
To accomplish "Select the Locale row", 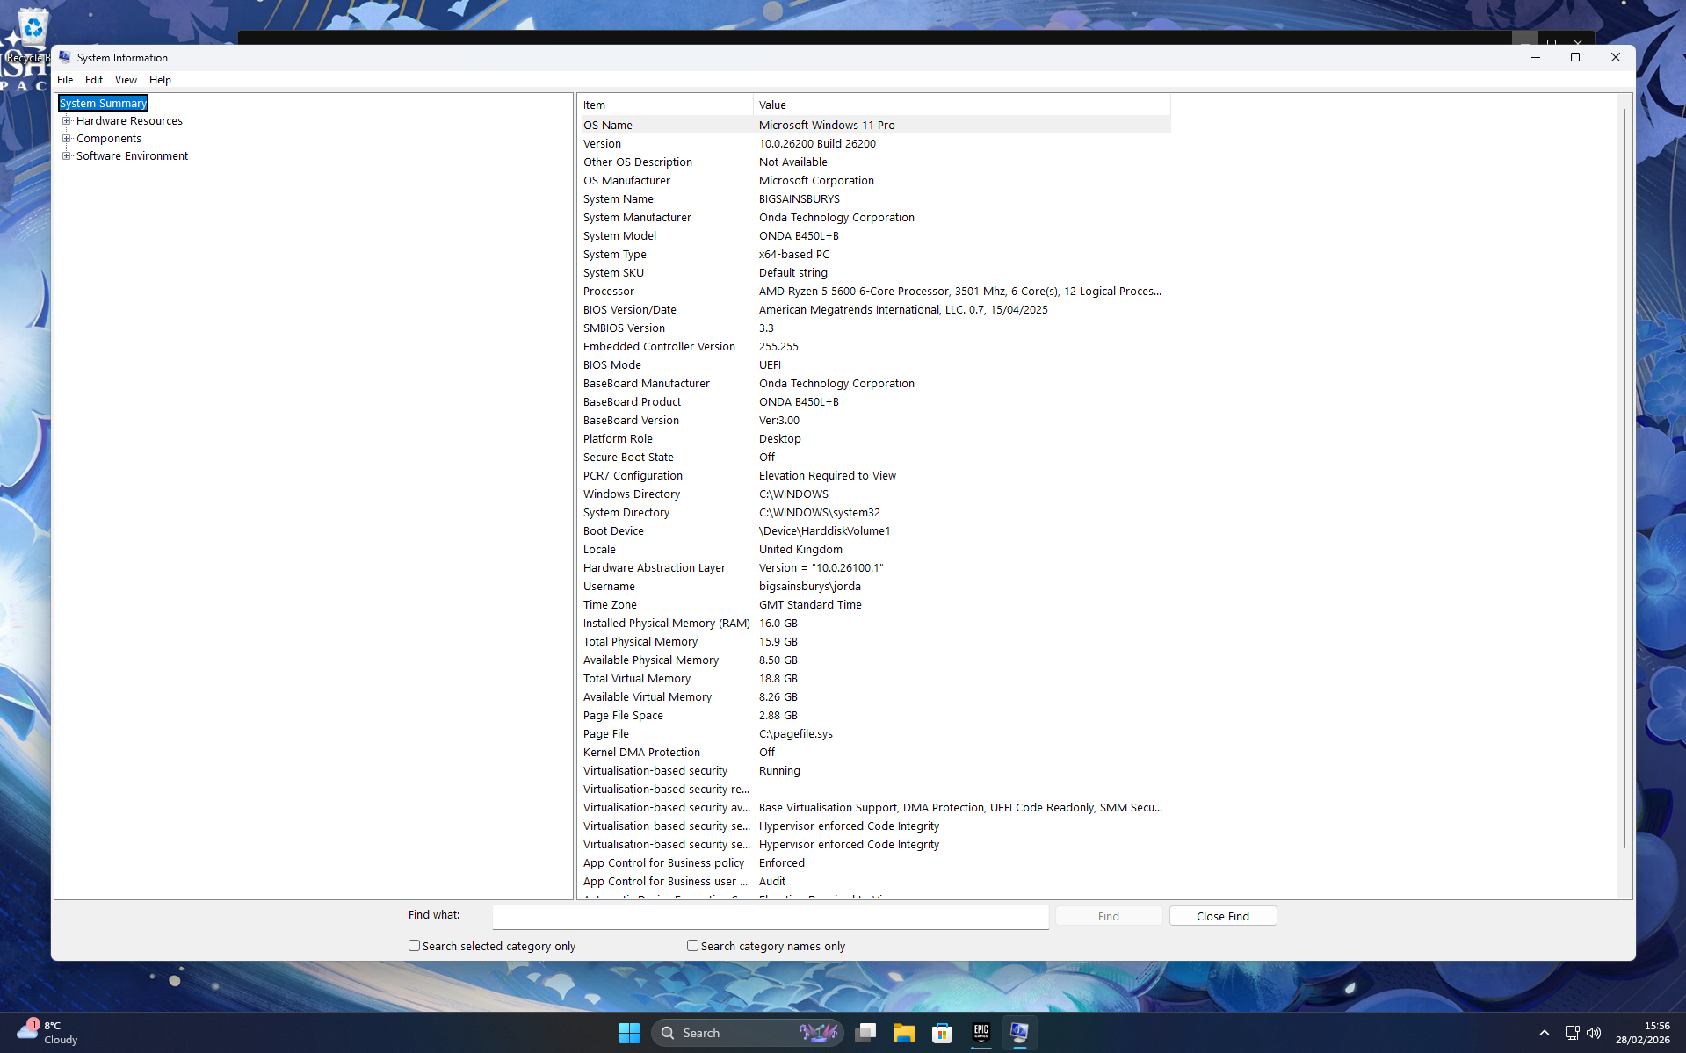I will click(875, 550).
